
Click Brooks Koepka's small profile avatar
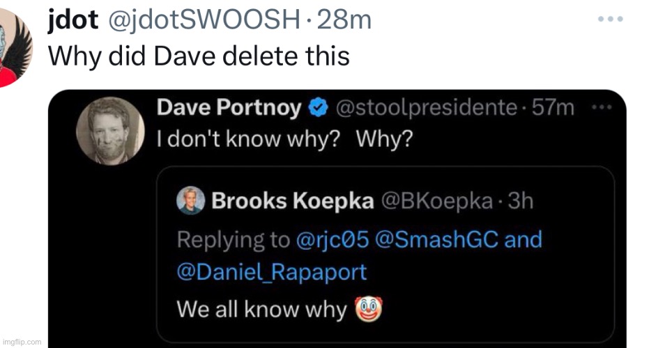(191, 200)
